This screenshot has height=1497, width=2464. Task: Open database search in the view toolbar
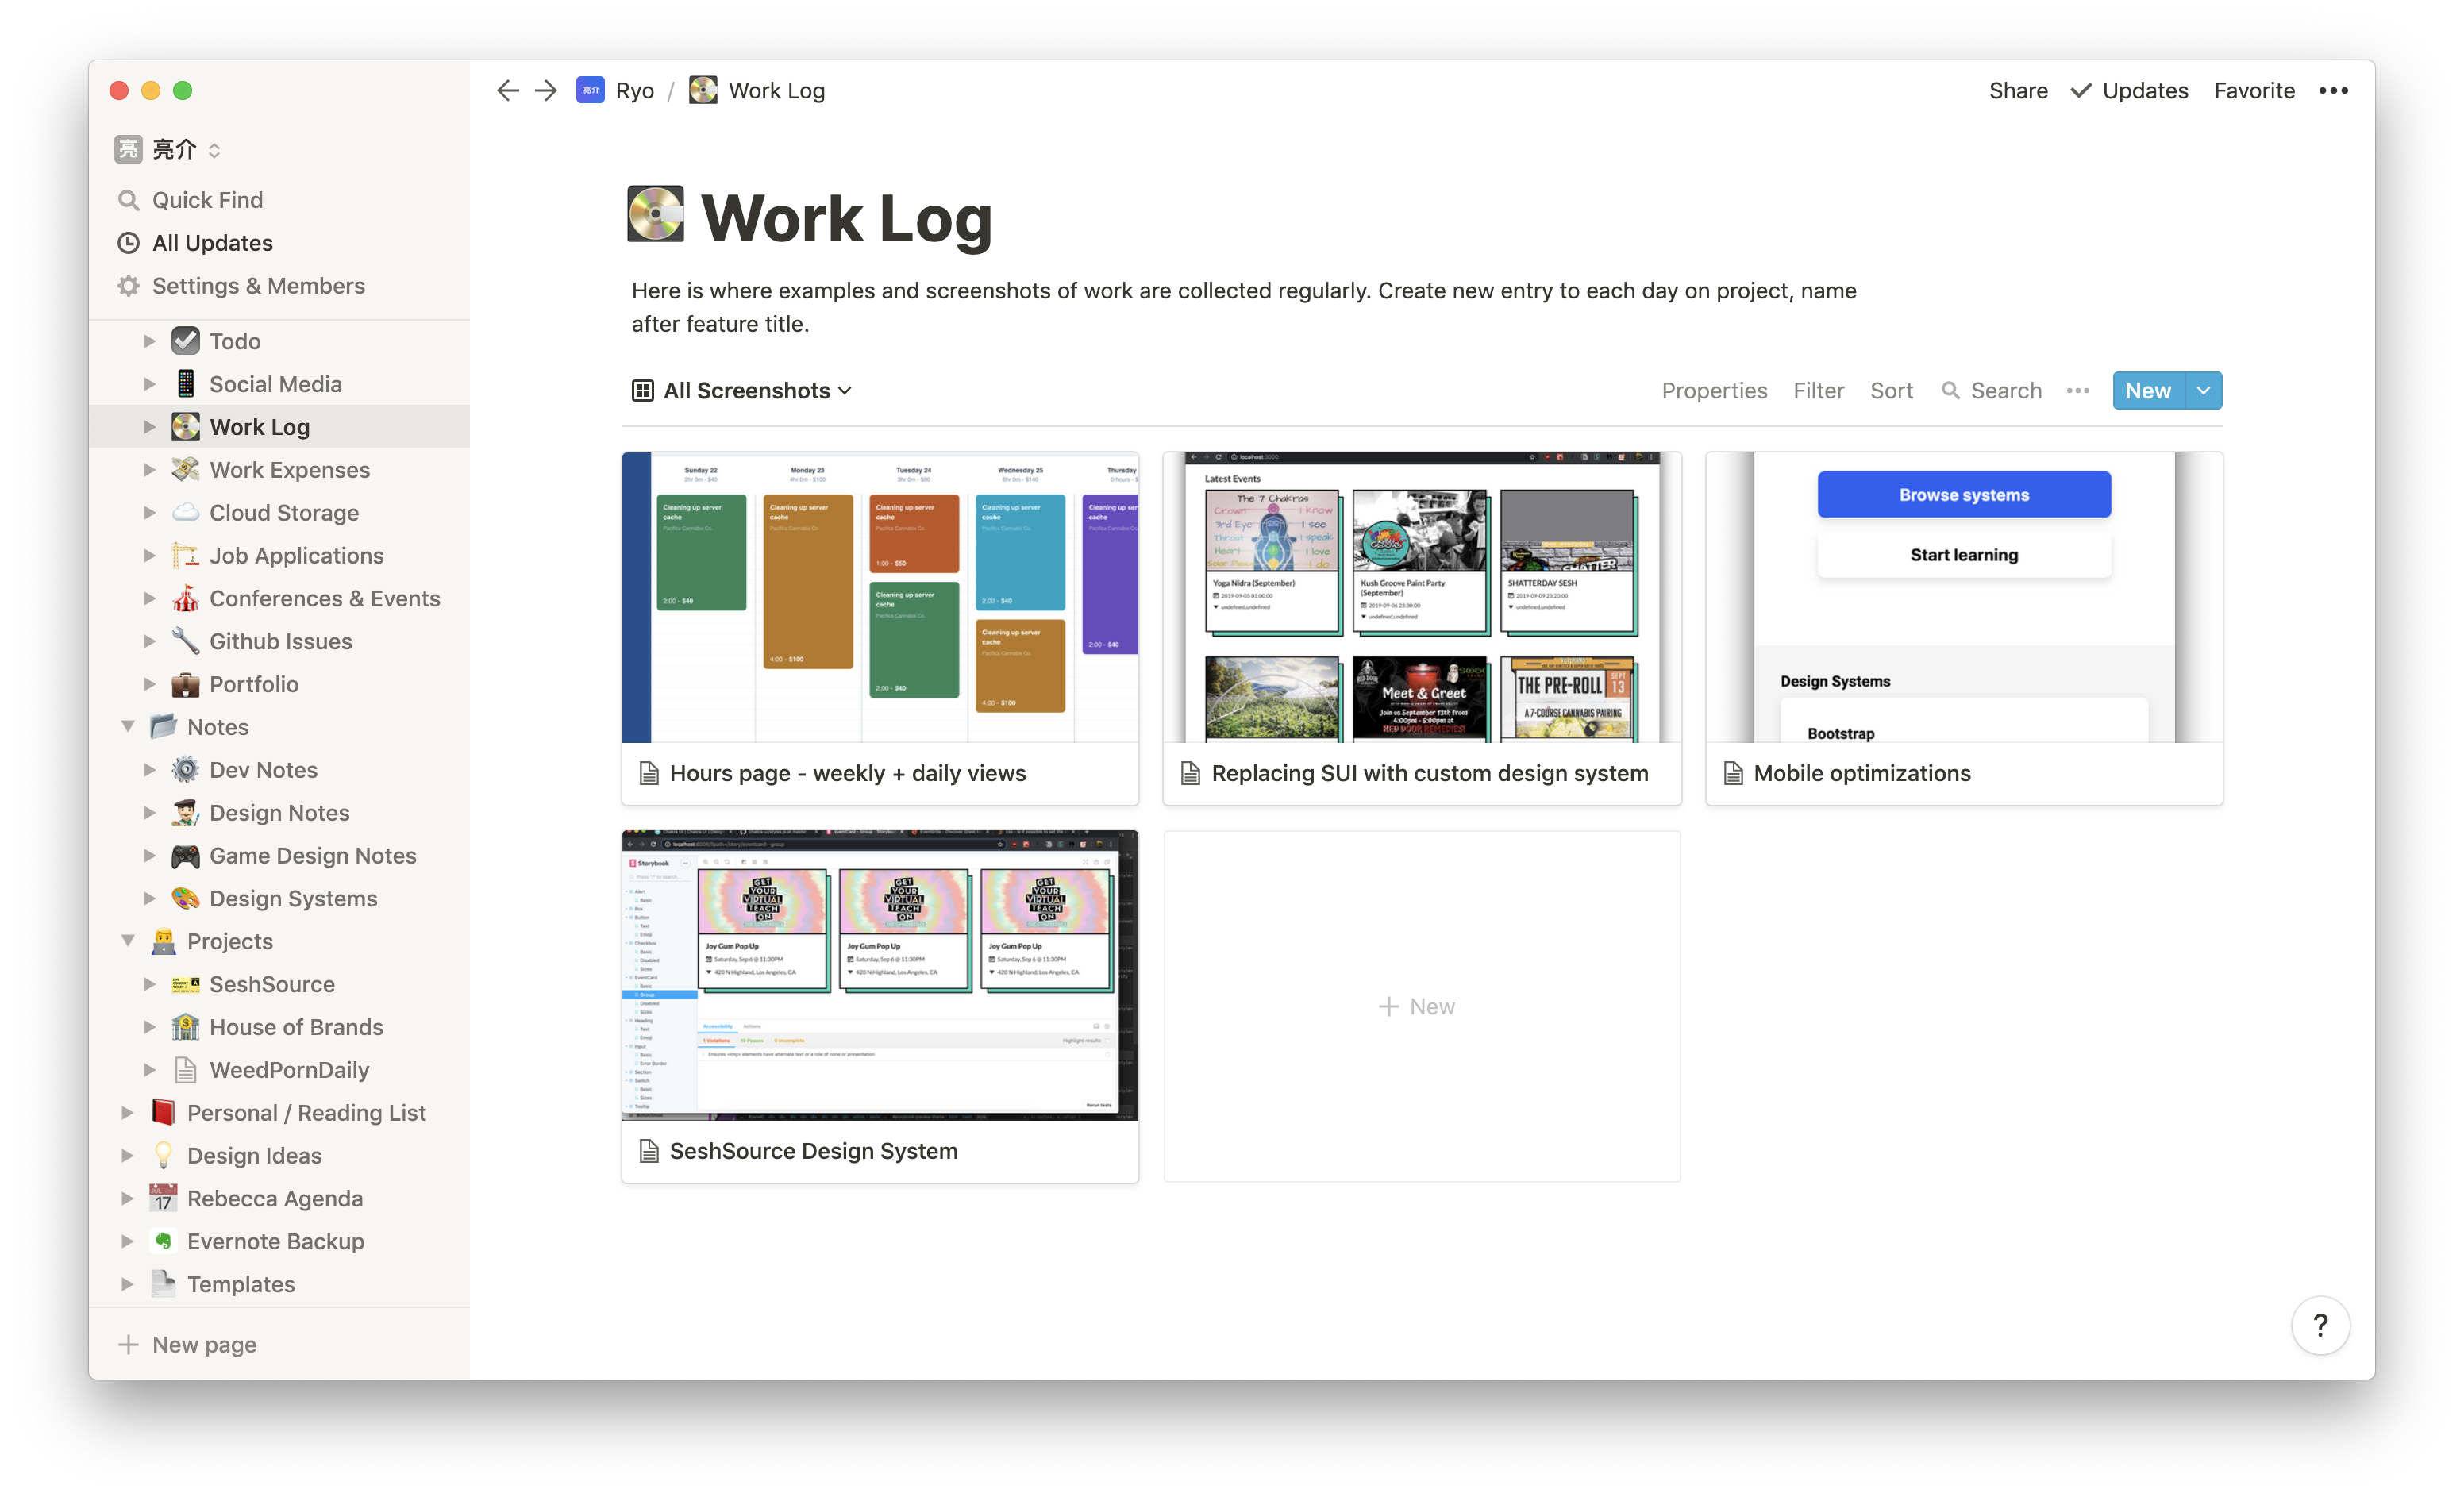coord(1992,390)
